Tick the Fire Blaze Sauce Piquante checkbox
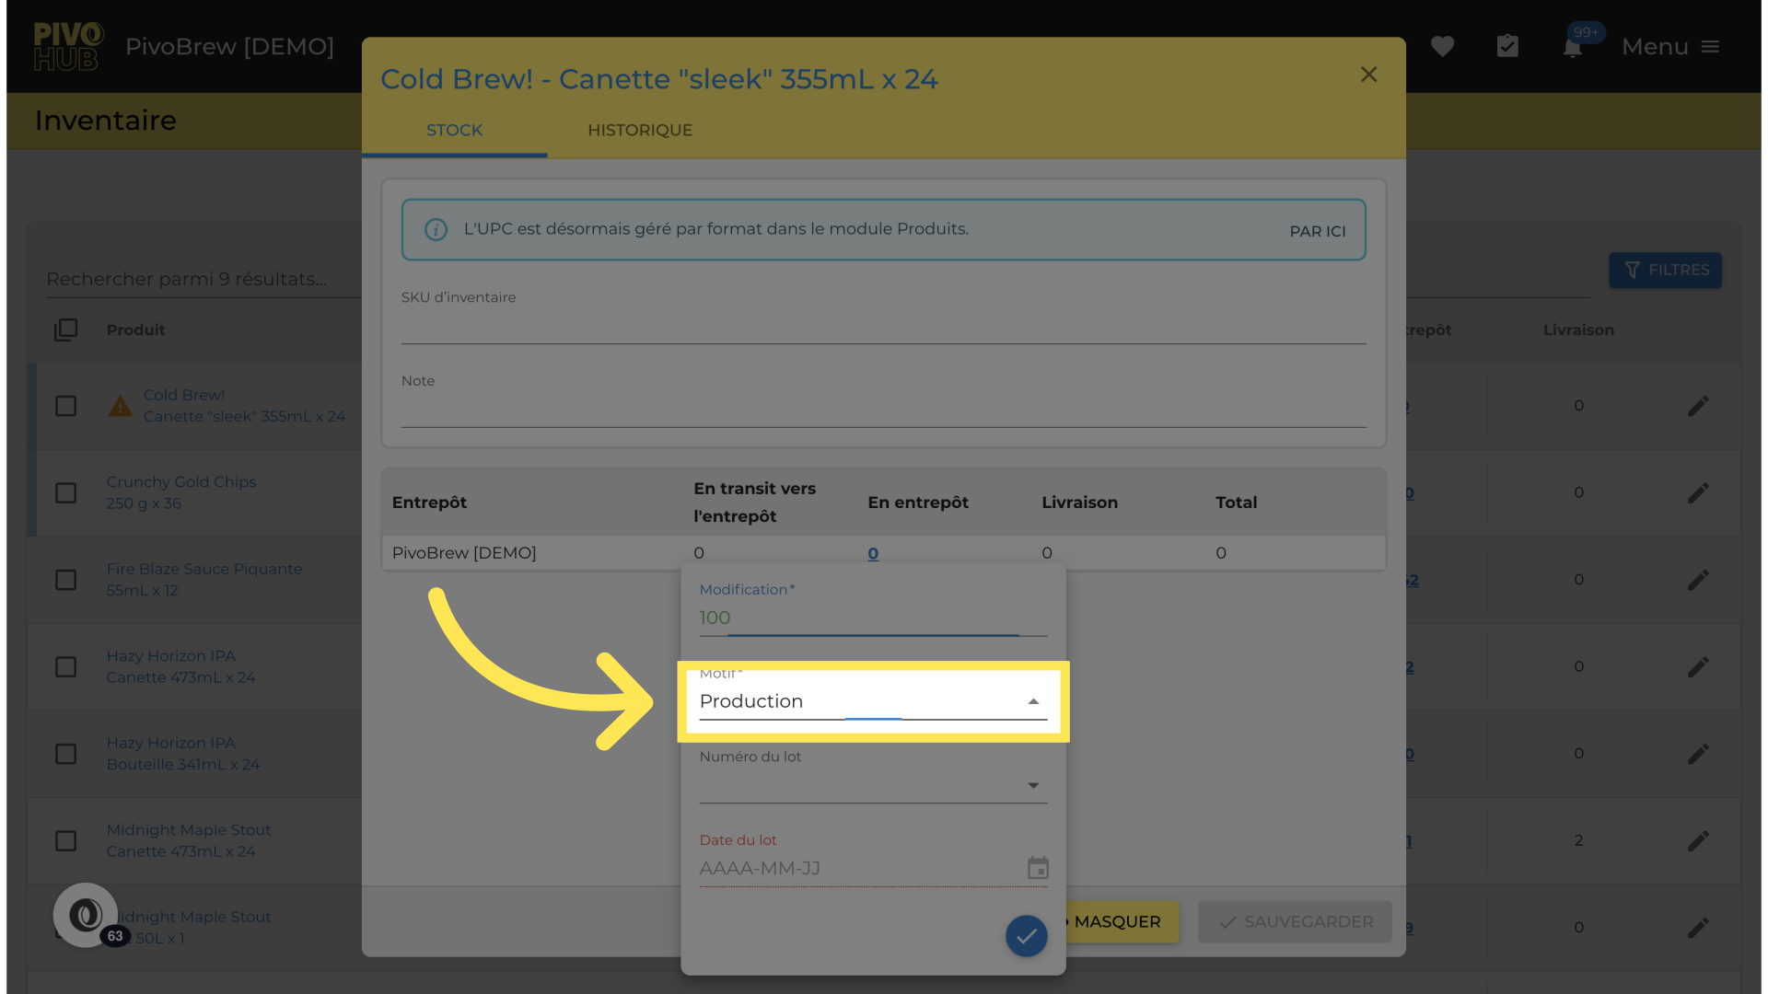This screenshot has height=994, width=1768. 66,580
